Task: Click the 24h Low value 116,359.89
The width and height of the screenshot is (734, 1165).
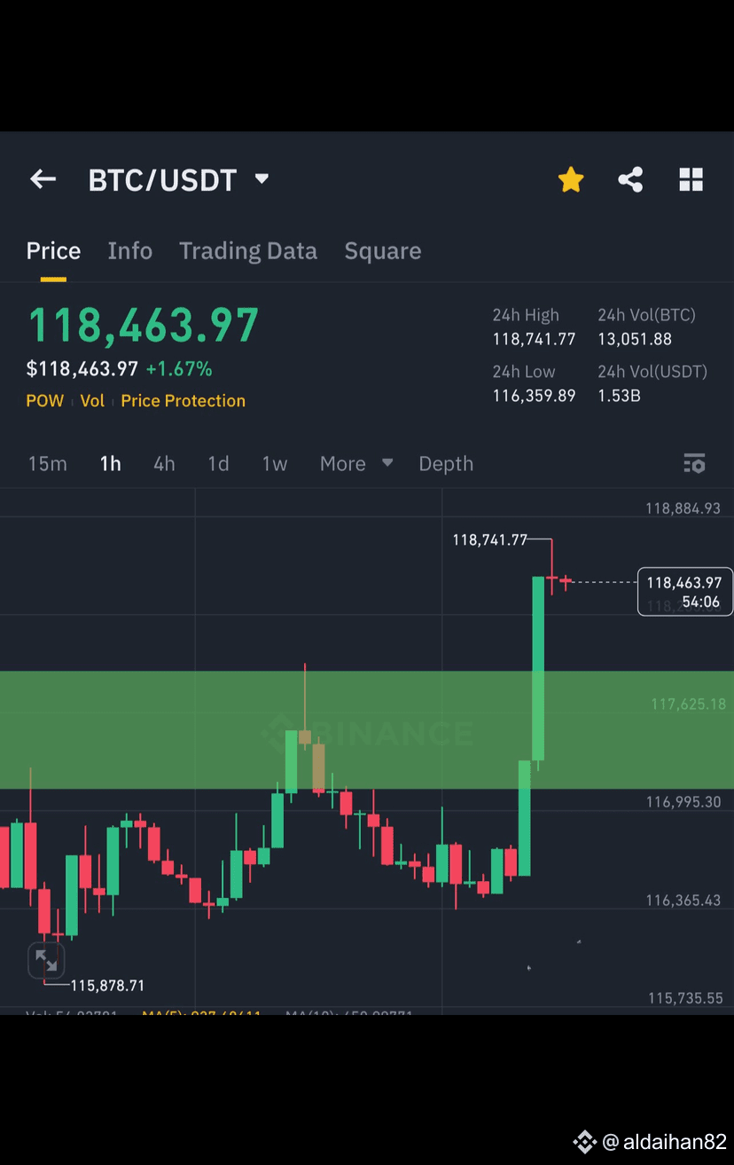Action: [x=535, y=396]
